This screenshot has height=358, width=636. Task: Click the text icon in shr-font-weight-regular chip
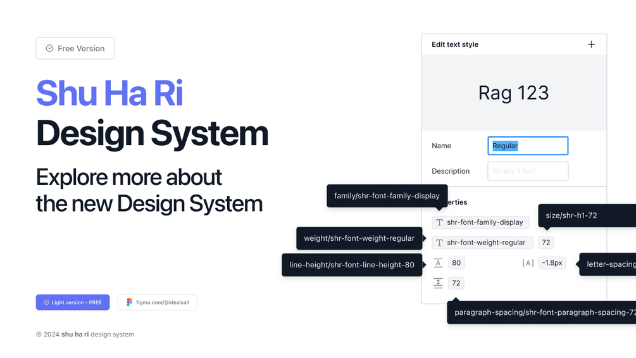(439, 243)
